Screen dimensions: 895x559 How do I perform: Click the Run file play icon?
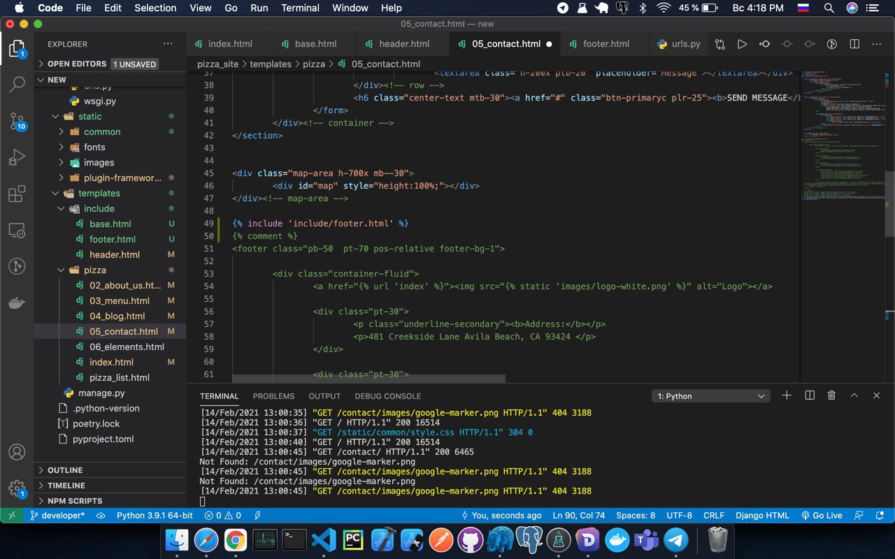[742, 44]
